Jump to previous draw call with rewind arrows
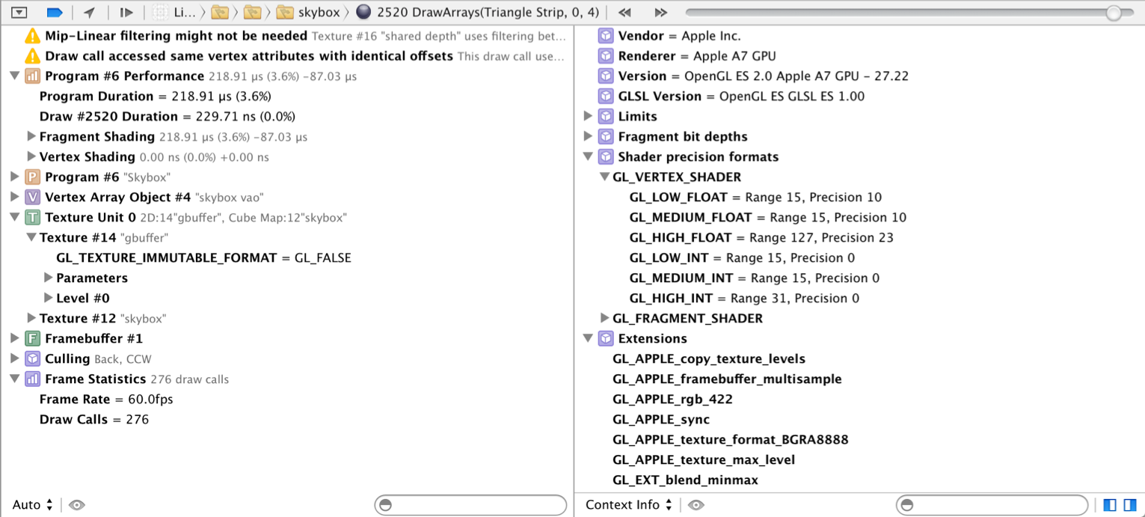Image resolution: width=1145 pixels, height=517 pixels. point(624,12)
